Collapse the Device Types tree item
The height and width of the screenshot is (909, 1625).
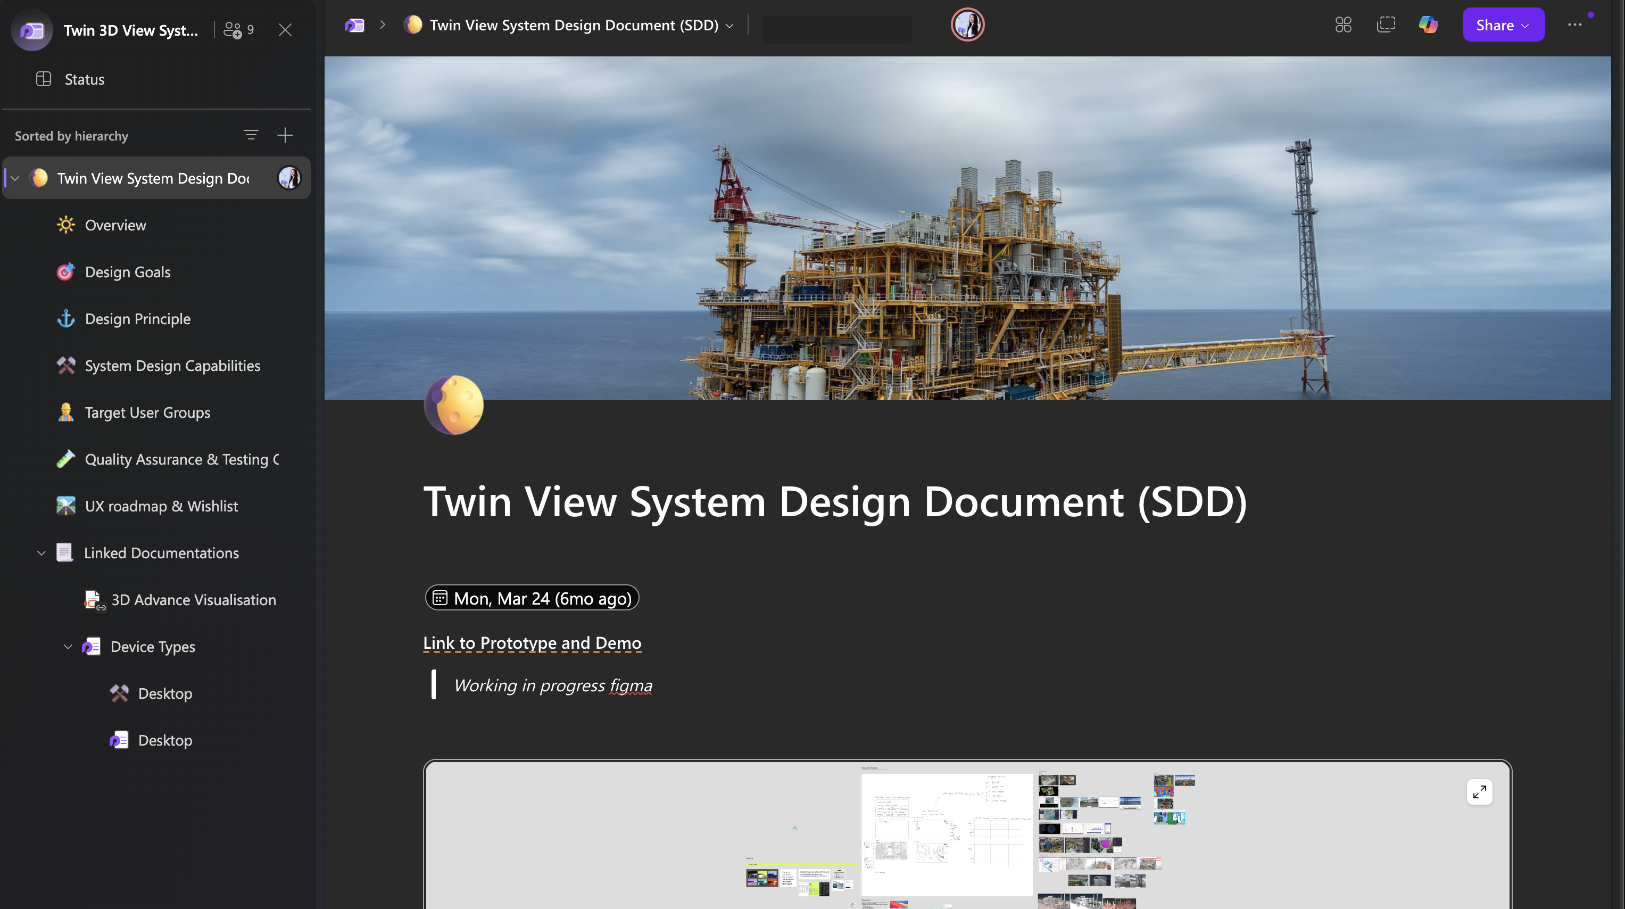[68, 647]
